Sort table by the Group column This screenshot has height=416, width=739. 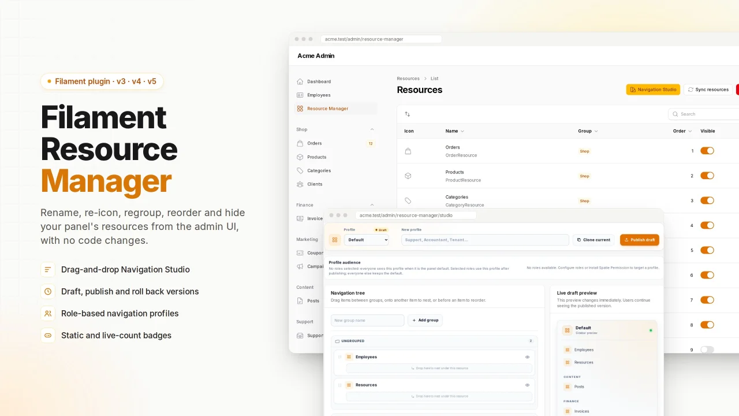[588, 131]
